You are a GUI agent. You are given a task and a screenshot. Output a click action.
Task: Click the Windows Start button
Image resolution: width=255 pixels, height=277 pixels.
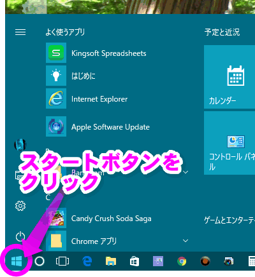click(x=17, y=261)
